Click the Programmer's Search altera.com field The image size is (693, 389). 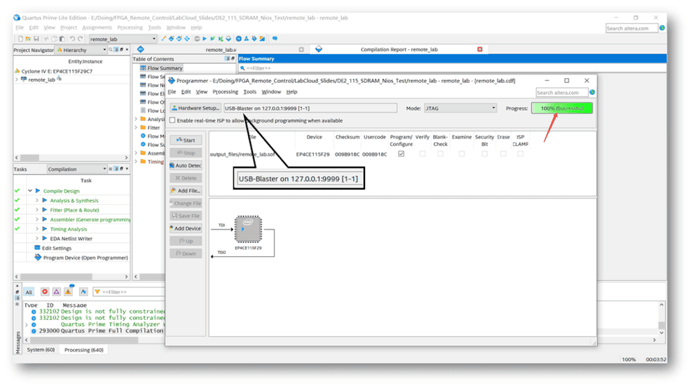click(x=562, y=92)
